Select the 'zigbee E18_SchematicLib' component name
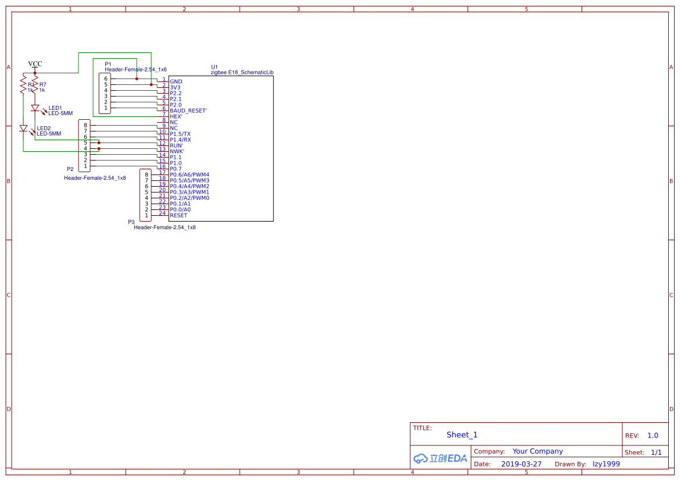The image size is (681, 481). coord(242,73)
